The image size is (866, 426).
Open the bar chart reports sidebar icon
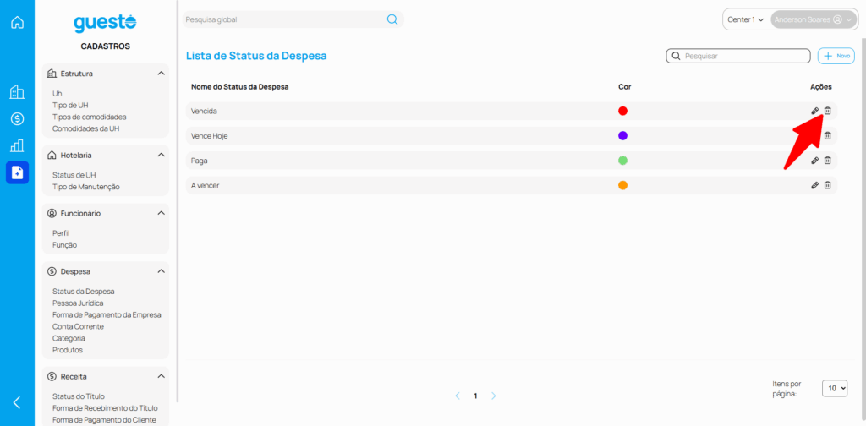pos(17,145)
